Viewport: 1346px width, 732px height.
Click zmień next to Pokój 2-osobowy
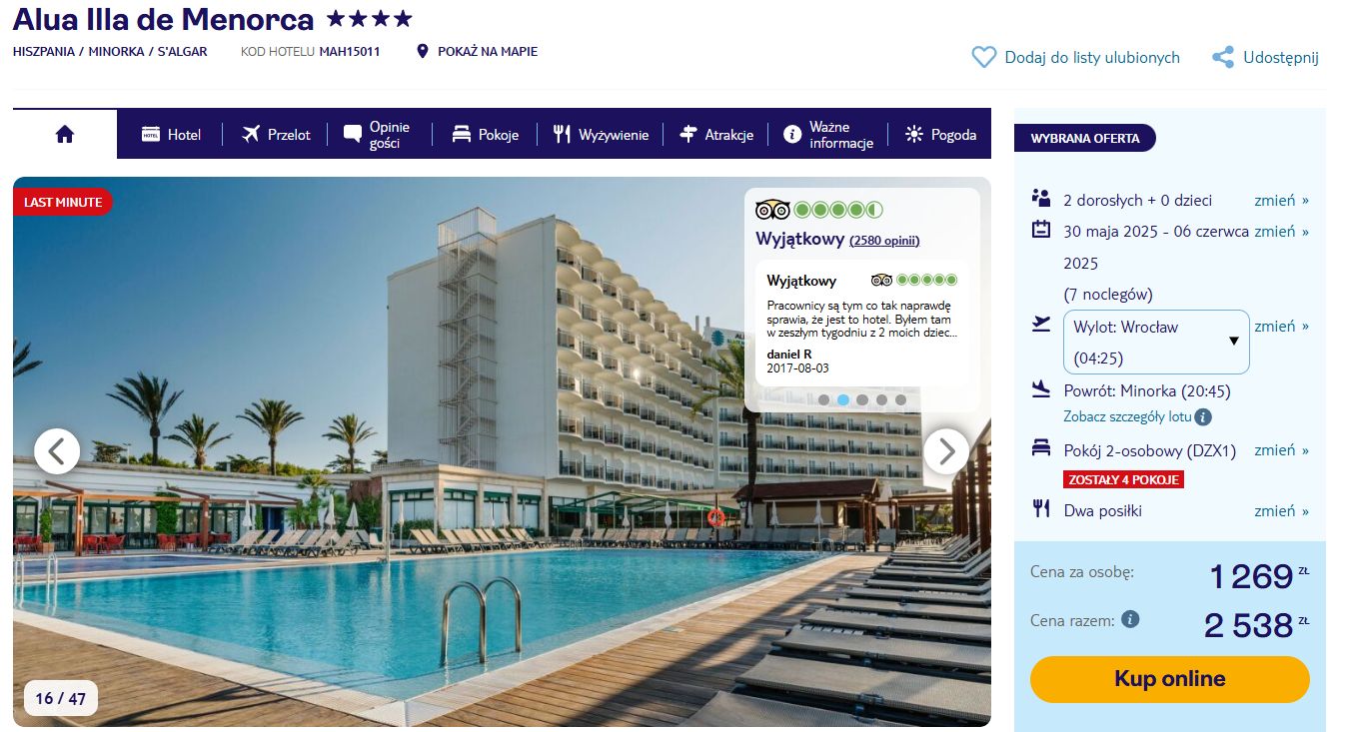tap(1281, 449)
